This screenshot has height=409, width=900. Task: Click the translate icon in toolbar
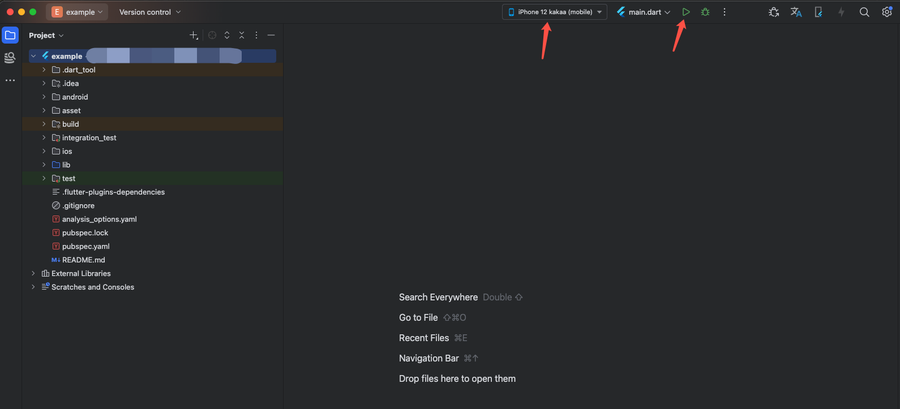pos(796,12)
